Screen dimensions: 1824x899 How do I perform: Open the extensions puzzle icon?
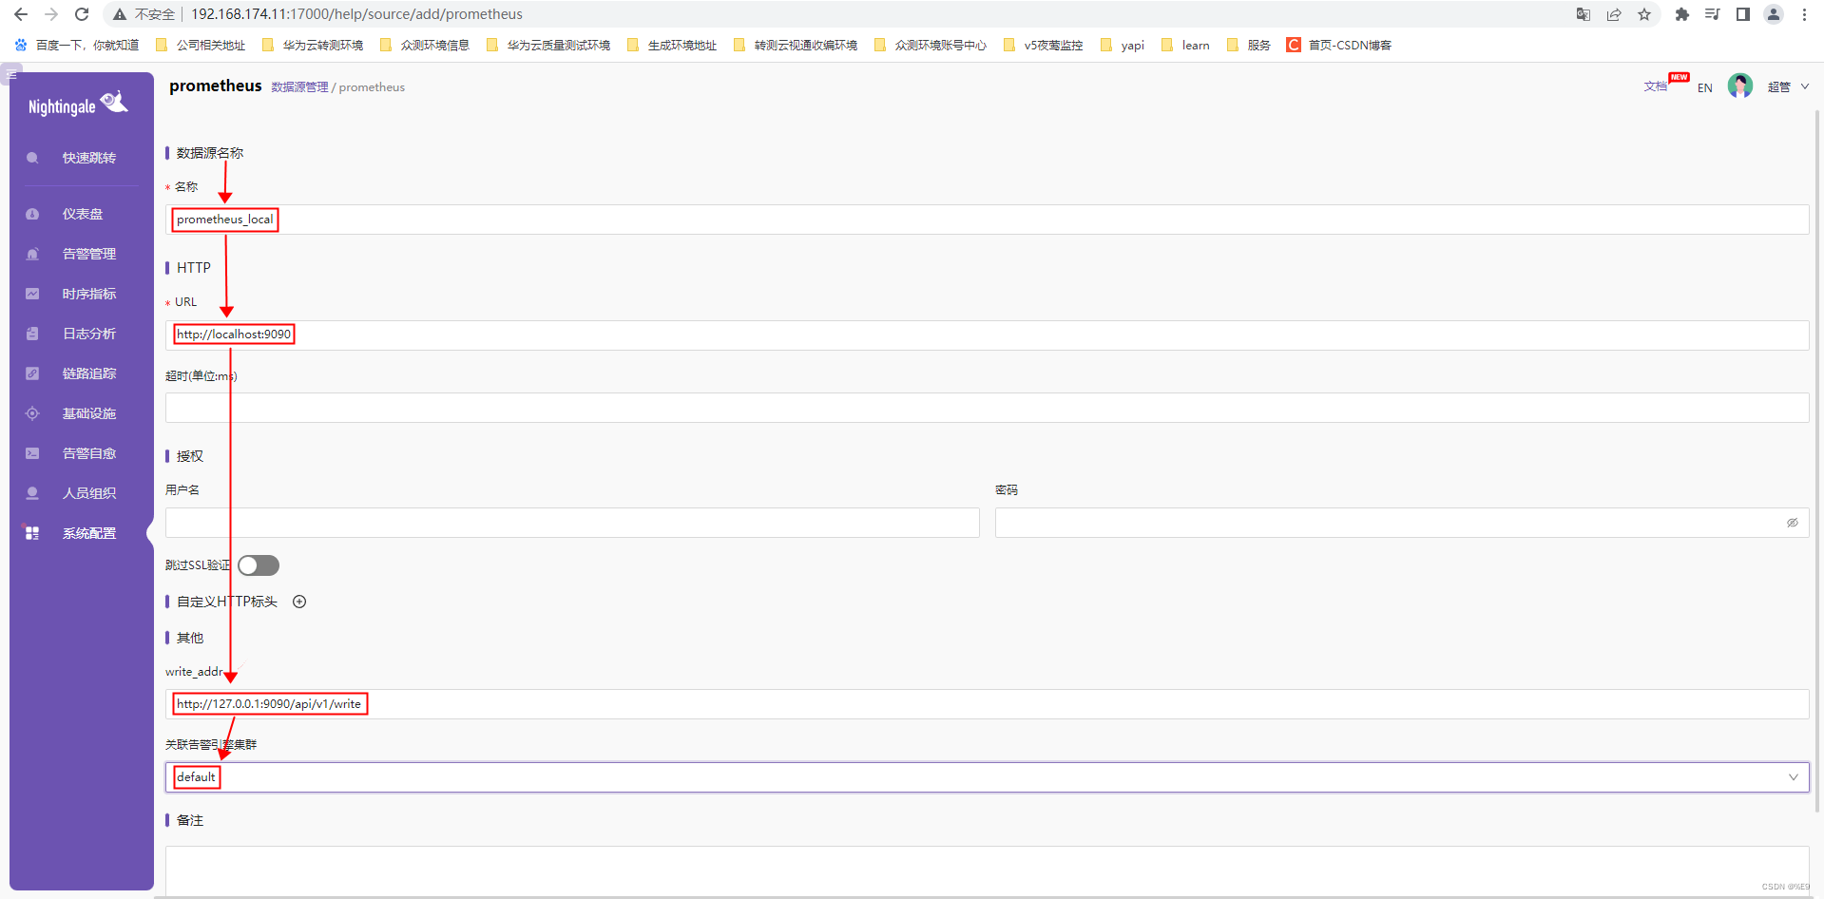tap(1681, 14)
